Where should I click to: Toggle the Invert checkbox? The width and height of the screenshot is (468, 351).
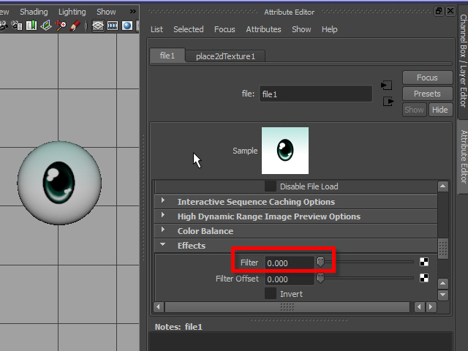271,294
